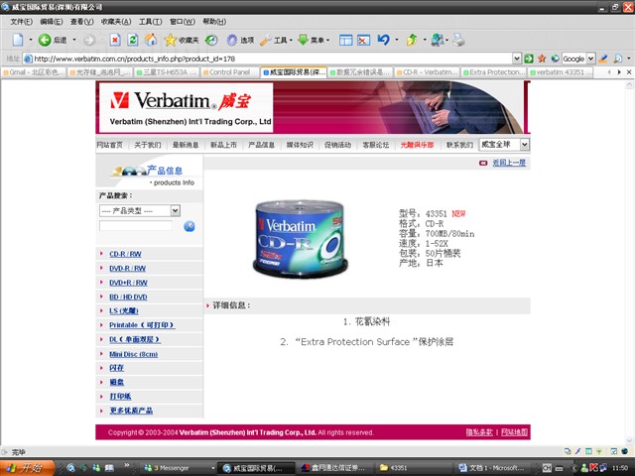Click the tile windows layout icon
Viewport: 635px width, 476px height.
(x=345, y=40)
